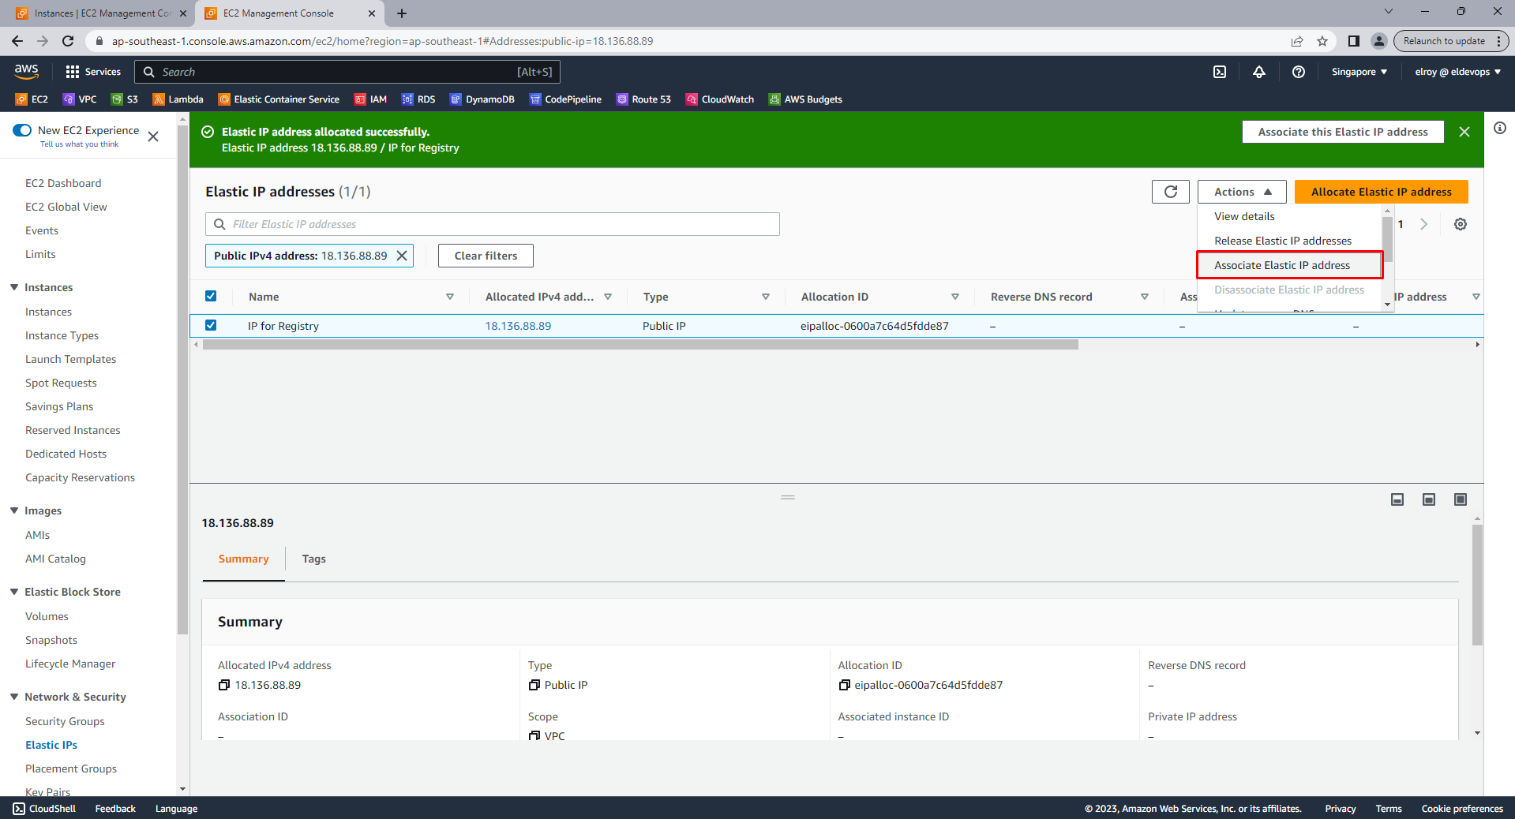Image resolution: width=1515 pixels, height=819 pixels.
Task: Open the Services grid menu
Action: point(93,72)
